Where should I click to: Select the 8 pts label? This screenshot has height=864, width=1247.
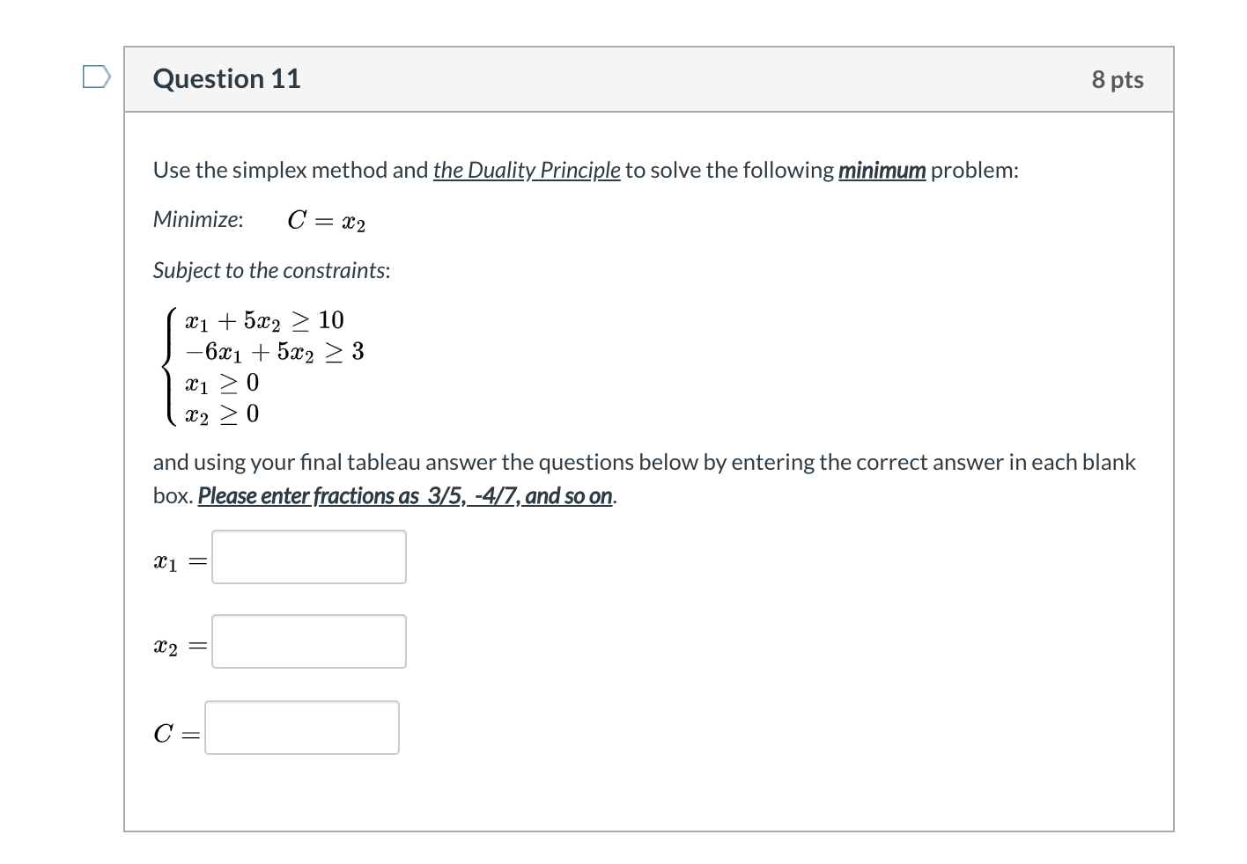click(x=1118, y=79)
